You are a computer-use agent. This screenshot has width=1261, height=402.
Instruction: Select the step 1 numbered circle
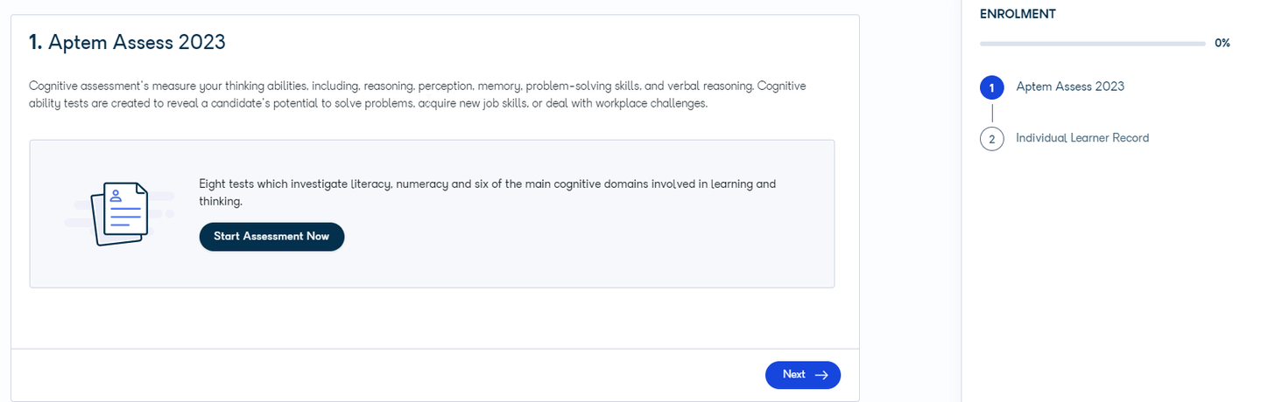(x=992, y=87)
